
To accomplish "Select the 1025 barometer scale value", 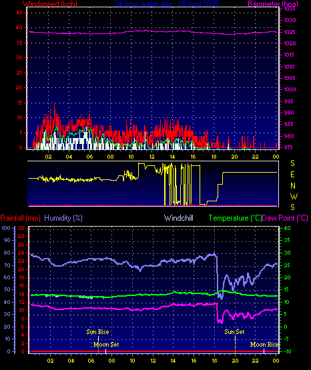I will 290,32.
